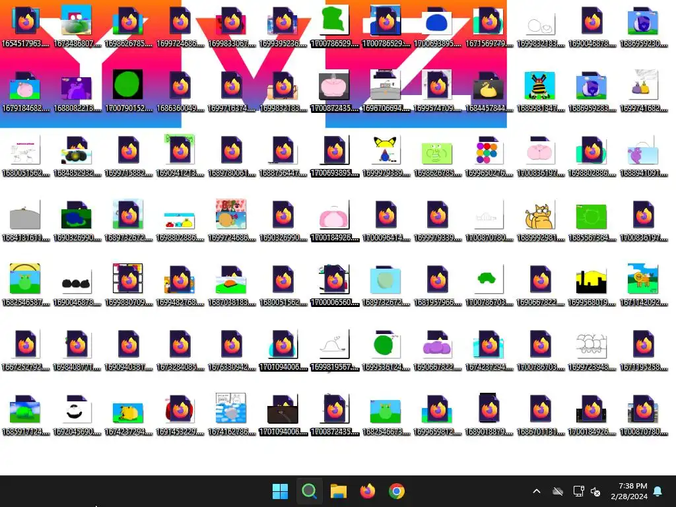676x507 pixels.
Task: Select green frog image 1682546673
Action: click(x=386, y=415)
